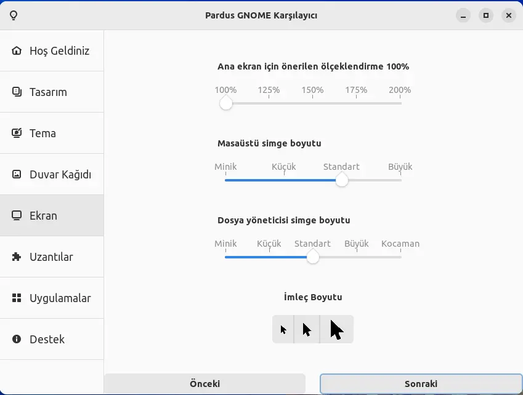
Task: Select the Ekran section label
Action: pyautogui.click(x=43, y=216)
